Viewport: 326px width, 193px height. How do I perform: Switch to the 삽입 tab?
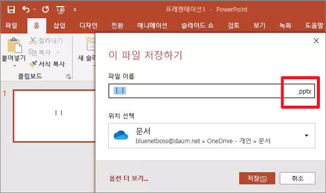[x=59, y=25]
